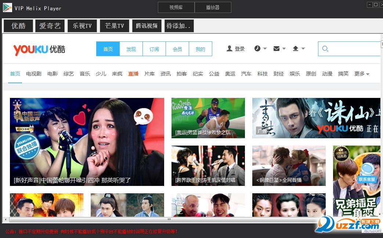The height and width of the screenshot is (238, 383).
Task: Select the 芒果TV platform button
Action: (114, 26)
